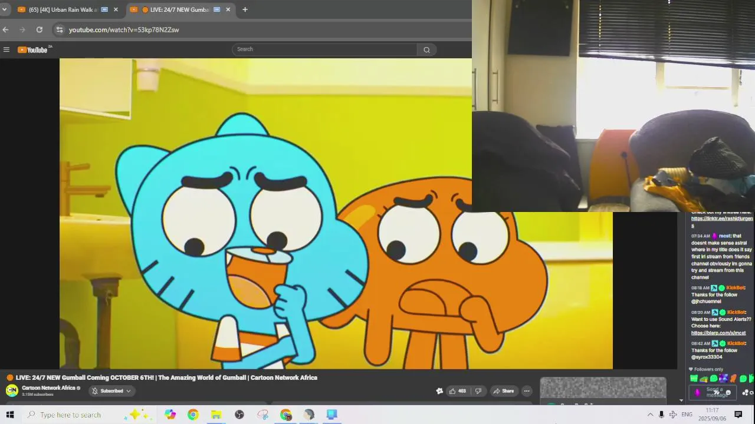Open the network tray icon
Viewport: 755px width, 424px height.
(x=672, y=415)
